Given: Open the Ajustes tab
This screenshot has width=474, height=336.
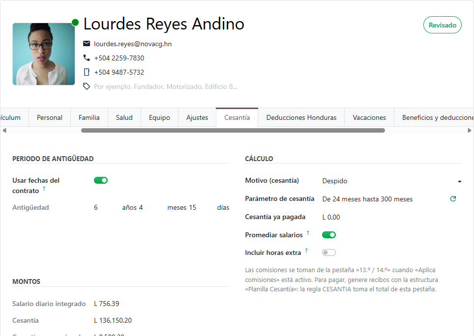Looking at the screenshot, I should click(x=197, y=117).
